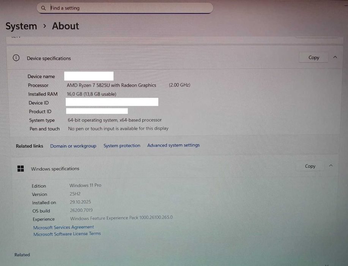The image size is (348, 266).
Task: Click the Product ID label
Action: pos(40,112)
